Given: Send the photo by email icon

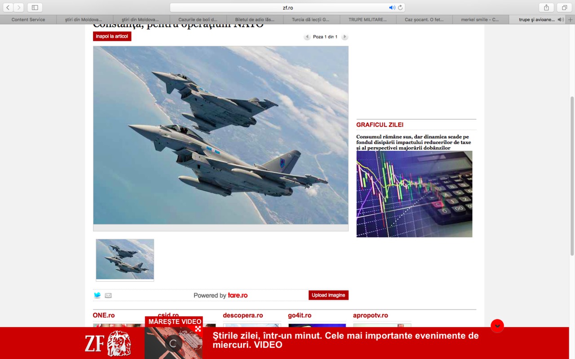Looking at the screenshot, I should tap(108, 295).
